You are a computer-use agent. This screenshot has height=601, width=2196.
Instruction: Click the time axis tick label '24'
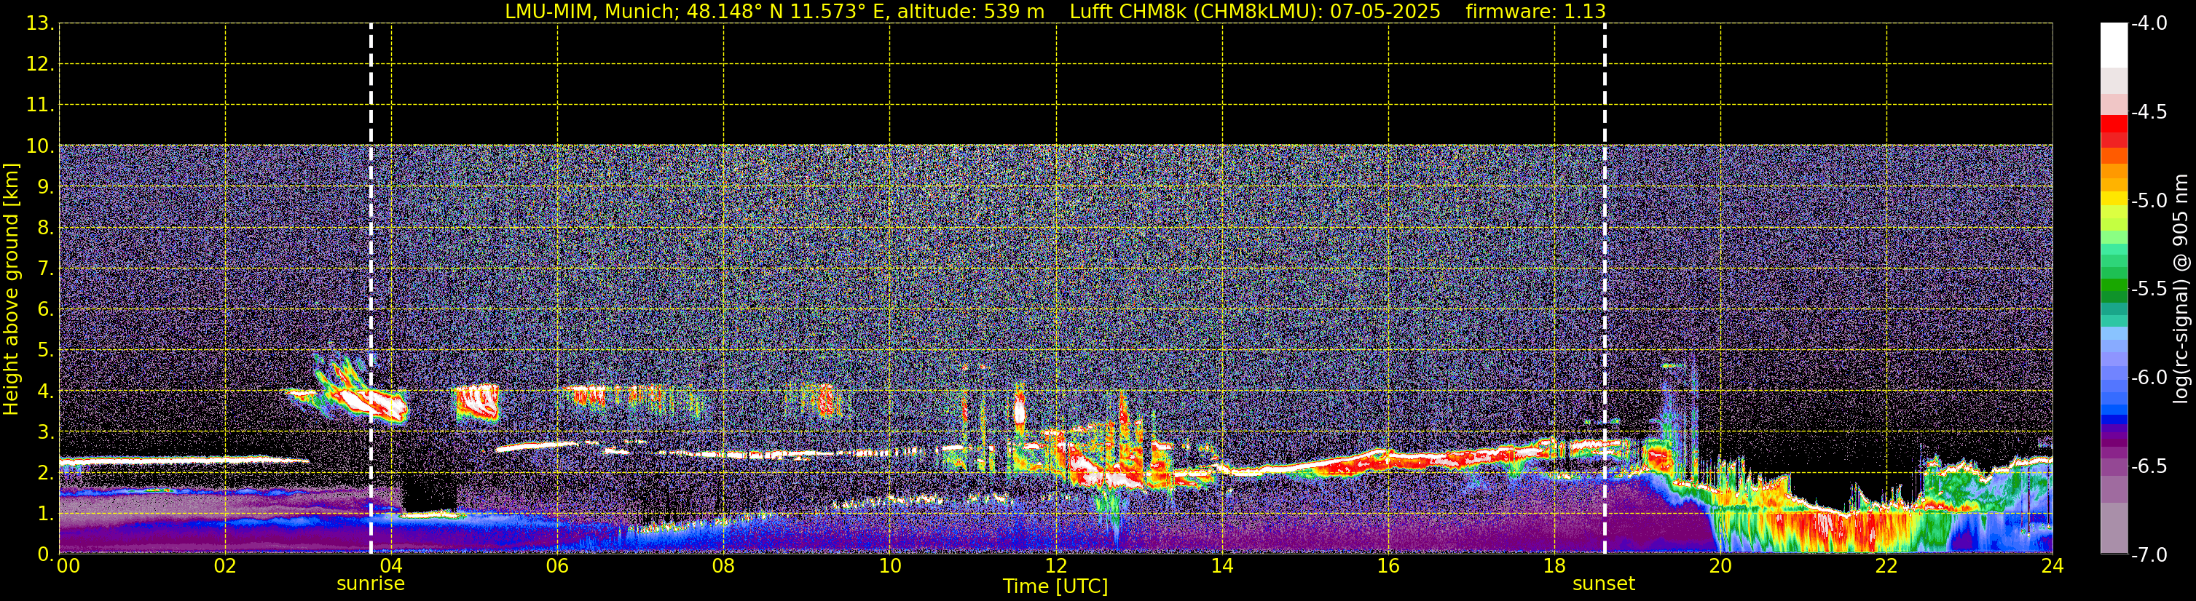[2052, 566]
